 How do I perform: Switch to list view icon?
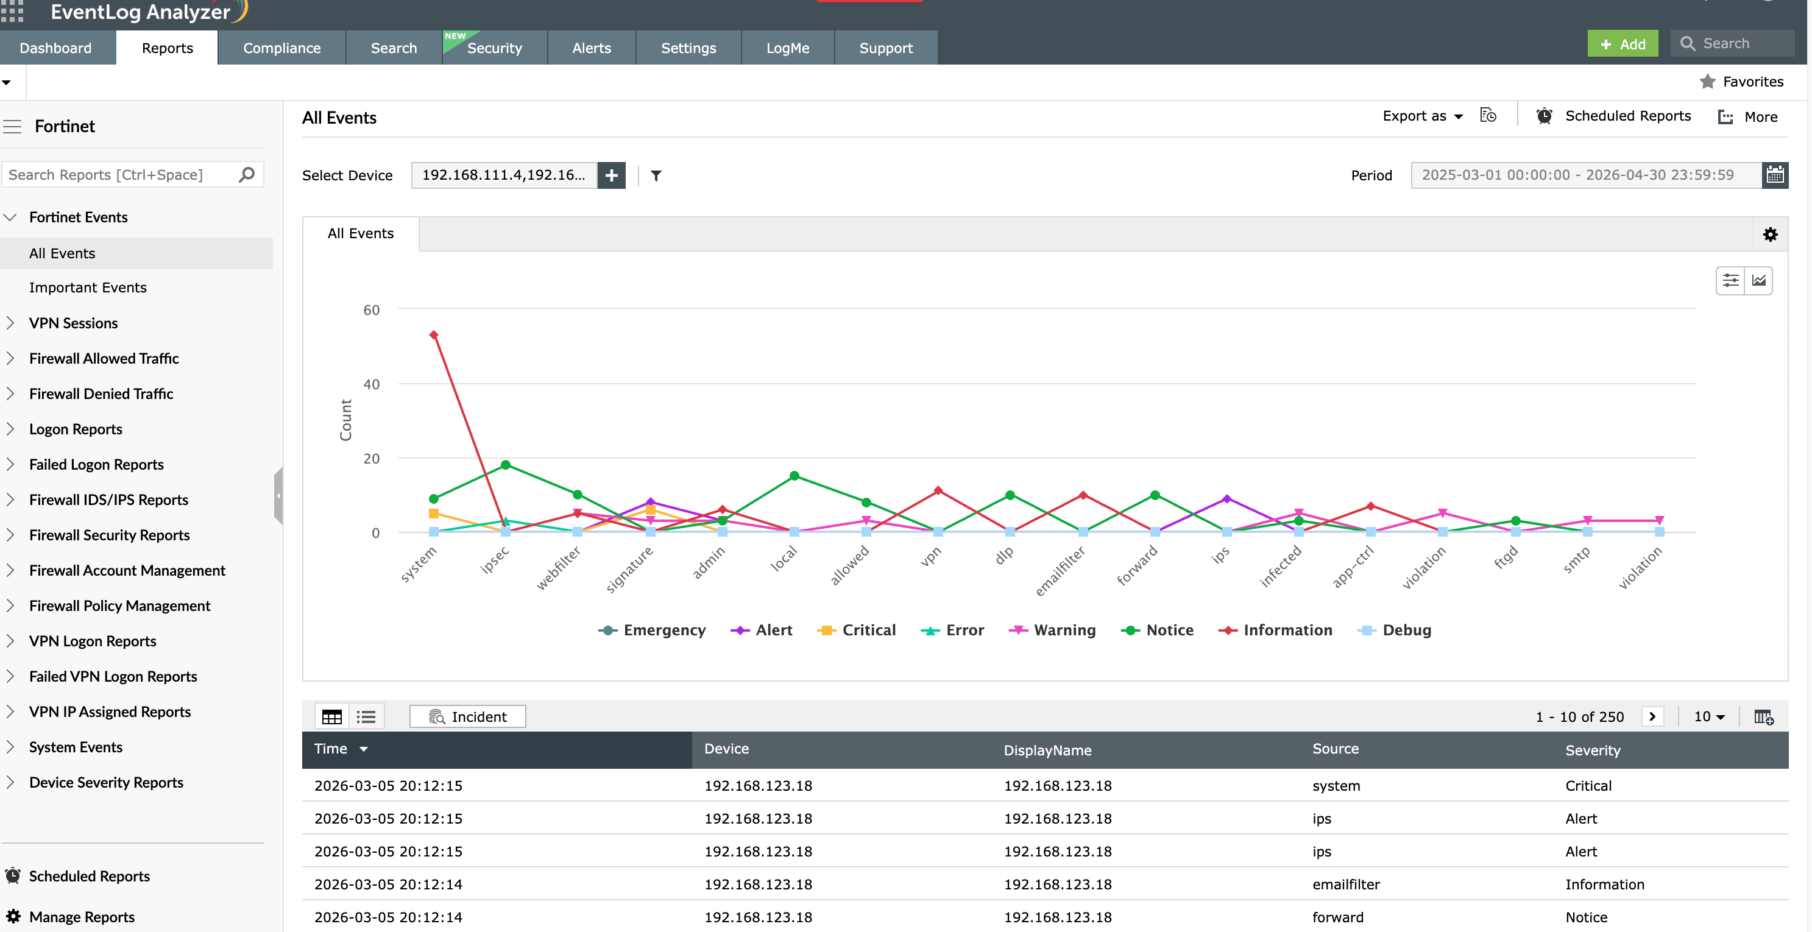pos(366,717)
